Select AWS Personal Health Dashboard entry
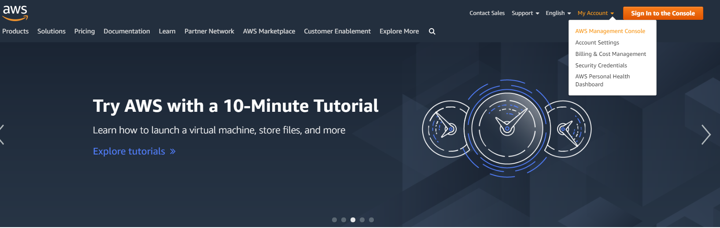Viewport: 720px width, 228px height. point(602,81)
